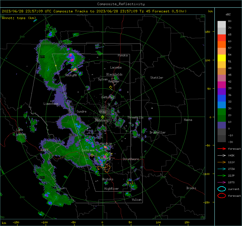Click the Composite_Reflectivity title
This screenshot has width=242, height=226.
[121, 4]
